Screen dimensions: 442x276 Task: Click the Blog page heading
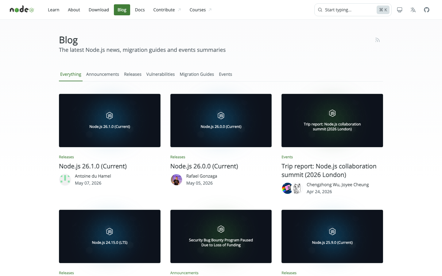[68, 40]
